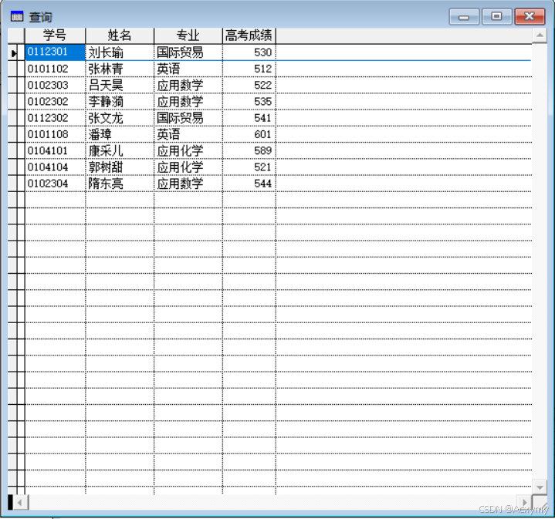This screenshot has height=519, width=555.
Task: Click the vertical scrollbar up arrow
Action: pyautogui.click(x=540, y=35)
